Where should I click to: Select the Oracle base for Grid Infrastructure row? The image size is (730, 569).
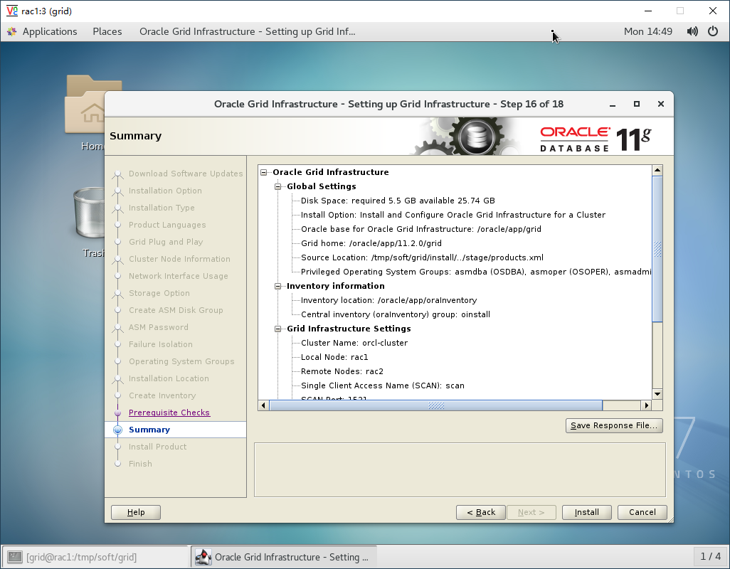(421, 229)
